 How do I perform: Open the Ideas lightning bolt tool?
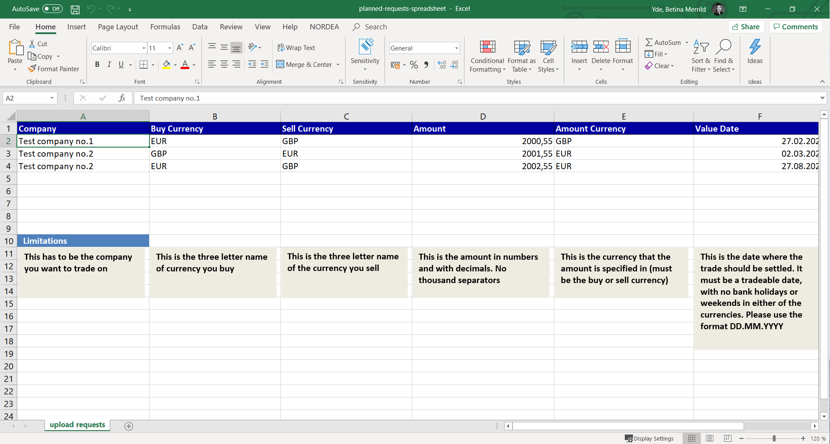(x=755, y=51)
